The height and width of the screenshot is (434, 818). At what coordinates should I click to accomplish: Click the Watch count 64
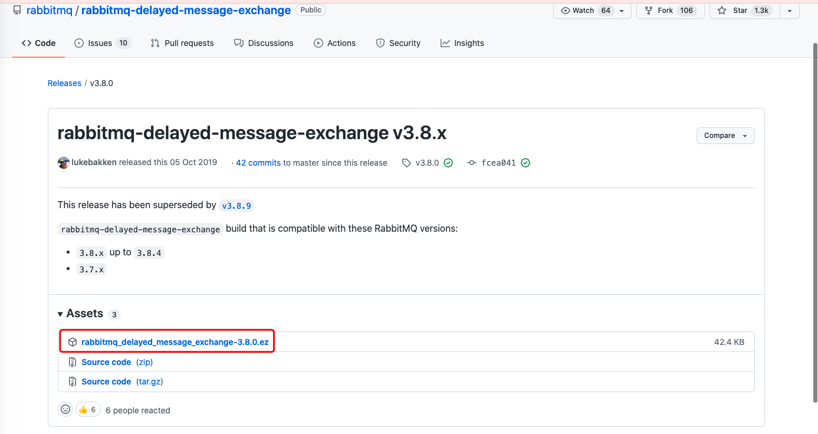pos(605,11)
